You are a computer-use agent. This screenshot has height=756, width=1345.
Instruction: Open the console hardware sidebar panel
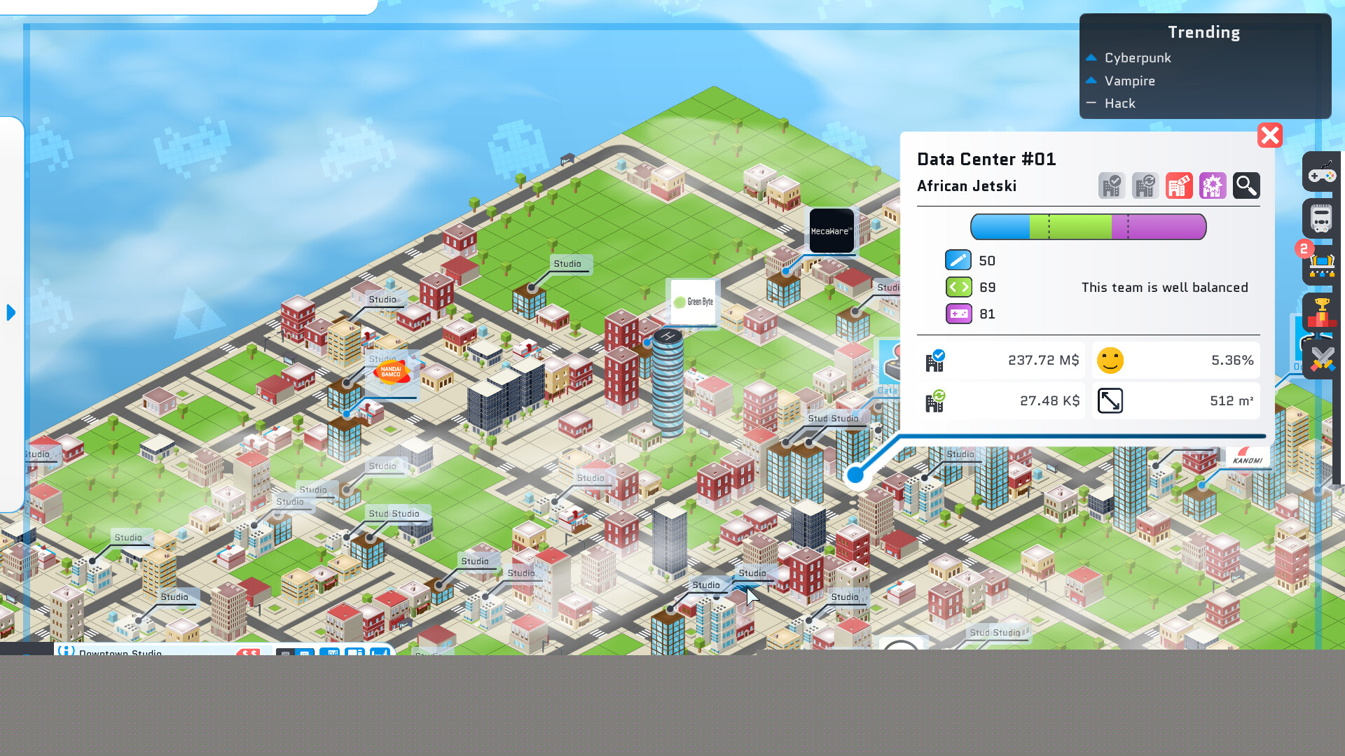1321,218
